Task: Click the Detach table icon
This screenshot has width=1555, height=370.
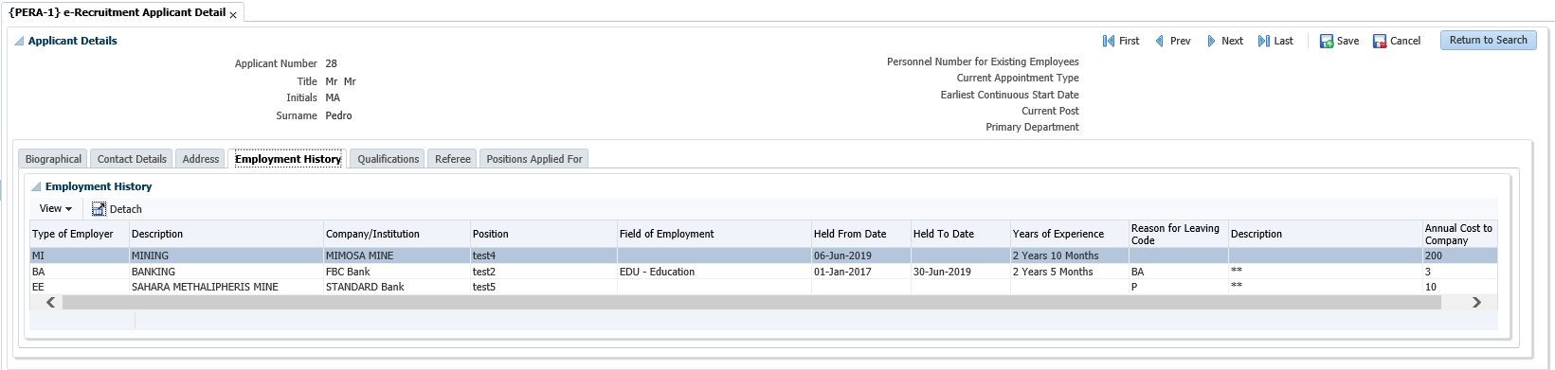Action: [99, 209]
